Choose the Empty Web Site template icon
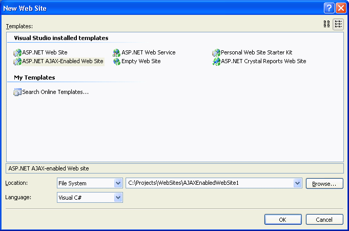 click(x=117, y=61)
